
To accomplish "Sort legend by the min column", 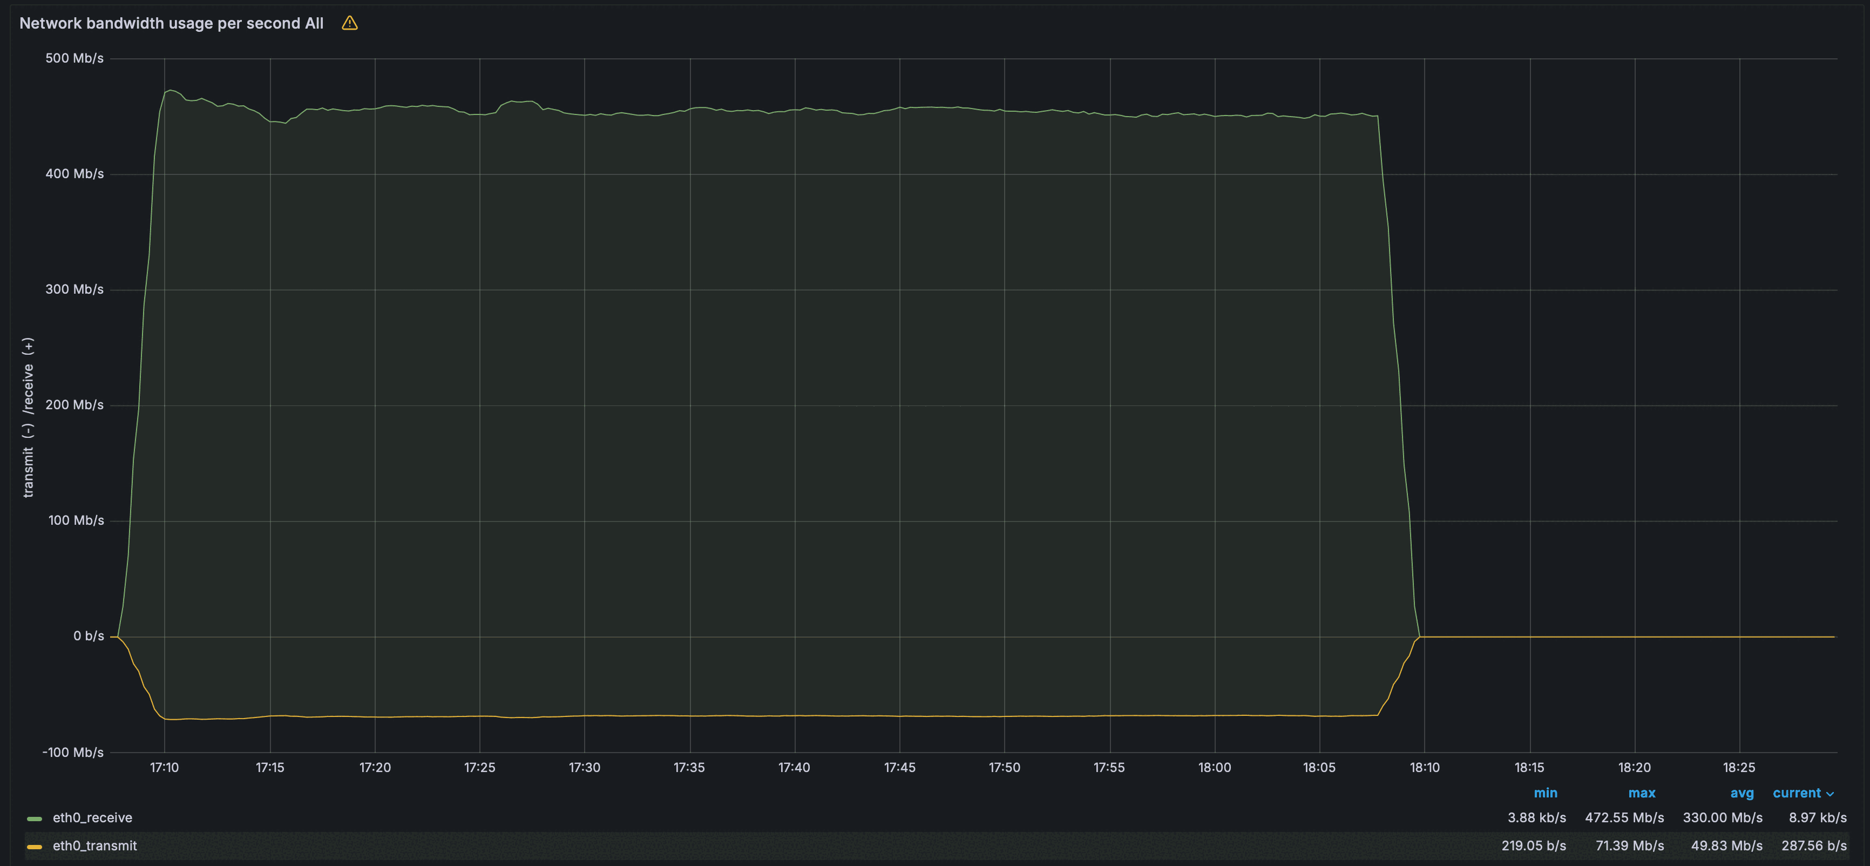I will (1545, 793).
